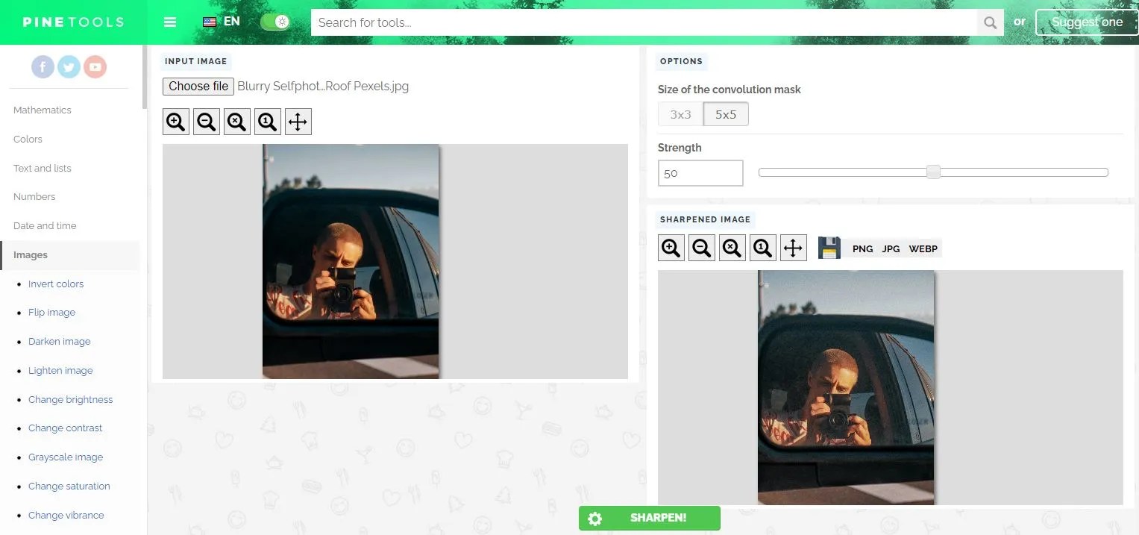Select the pan tool for the input image
The width and height of the screenshot is (1139, 535).
coord(298,121)
